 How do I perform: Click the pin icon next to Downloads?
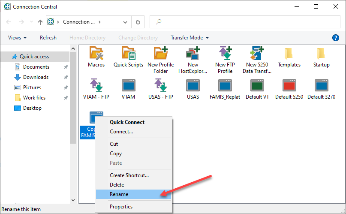[66, 77]
